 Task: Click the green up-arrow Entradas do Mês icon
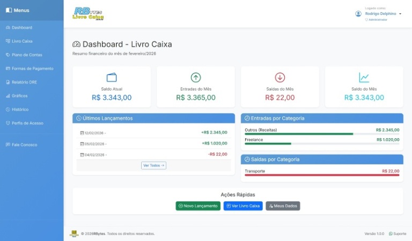point(196,77)
